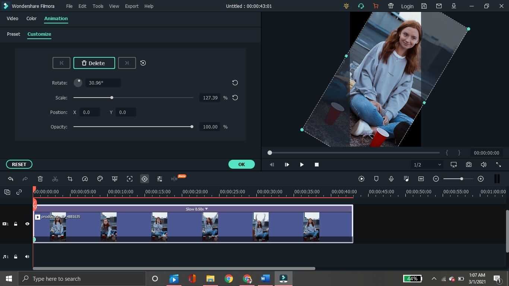Click the Snapshot camera icon
Viewport: 509px width, 286px height.
pyautogui.click(x=468, y=165)
